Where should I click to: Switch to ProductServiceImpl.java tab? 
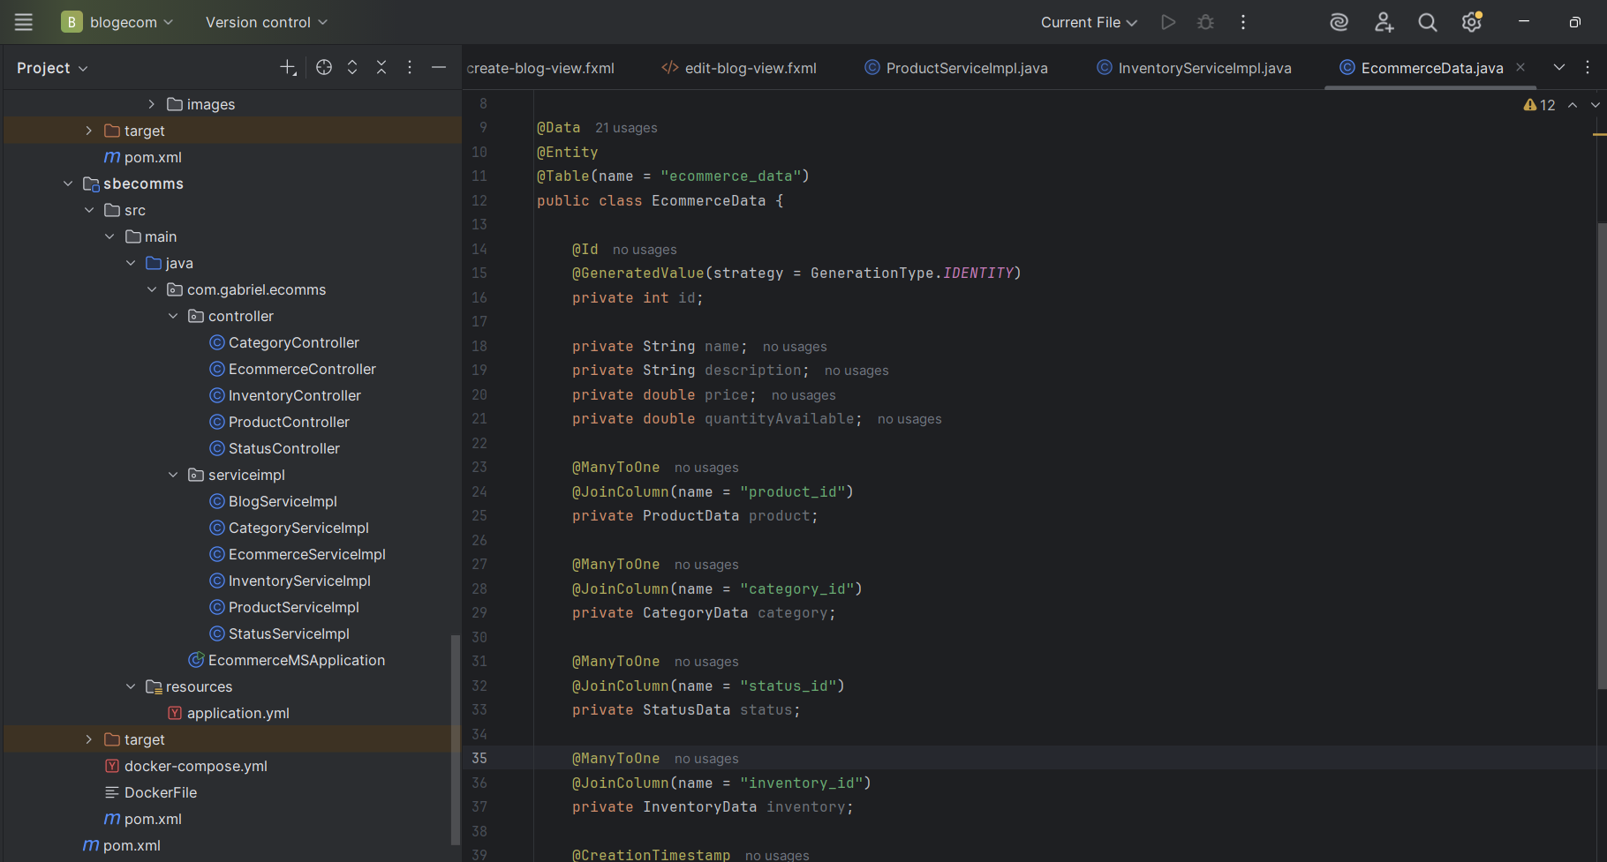966,68
